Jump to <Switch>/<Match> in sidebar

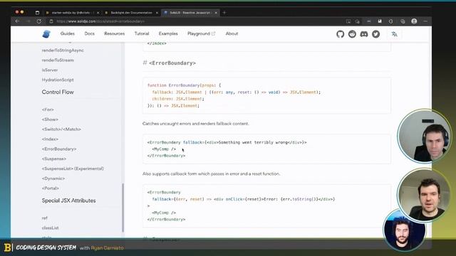pos(61,129)
